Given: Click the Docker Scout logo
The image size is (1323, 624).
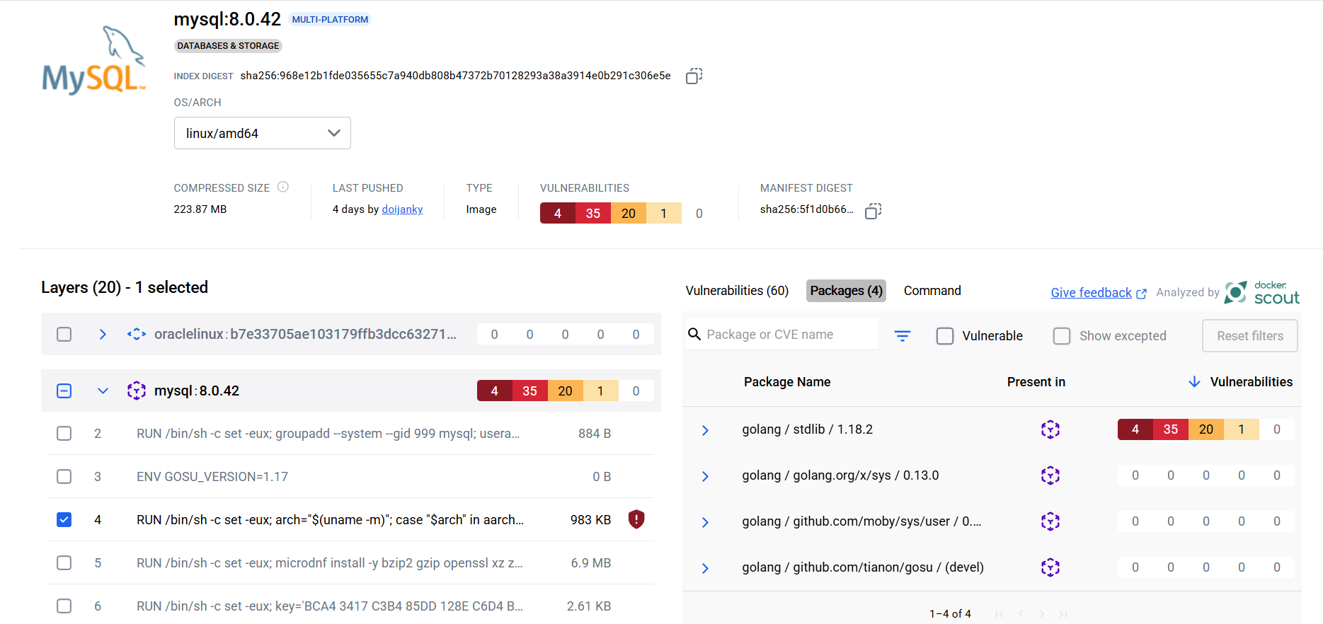Looking at the screenshot, I should click(x=1262, y=292).
